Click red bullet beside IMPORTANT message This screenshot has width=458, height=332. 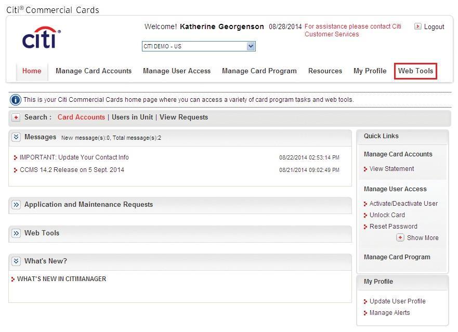pyautogui.click(x=16, y=157)
